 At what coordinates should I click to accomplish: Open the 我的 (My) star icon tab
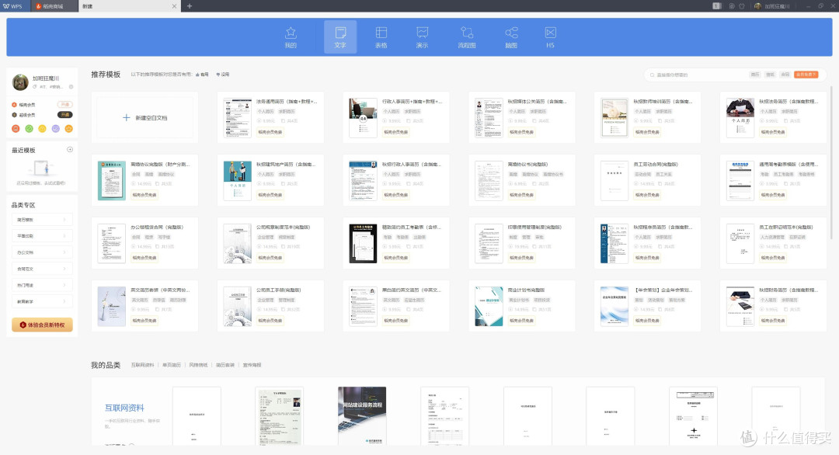click(x=291, y=37)
